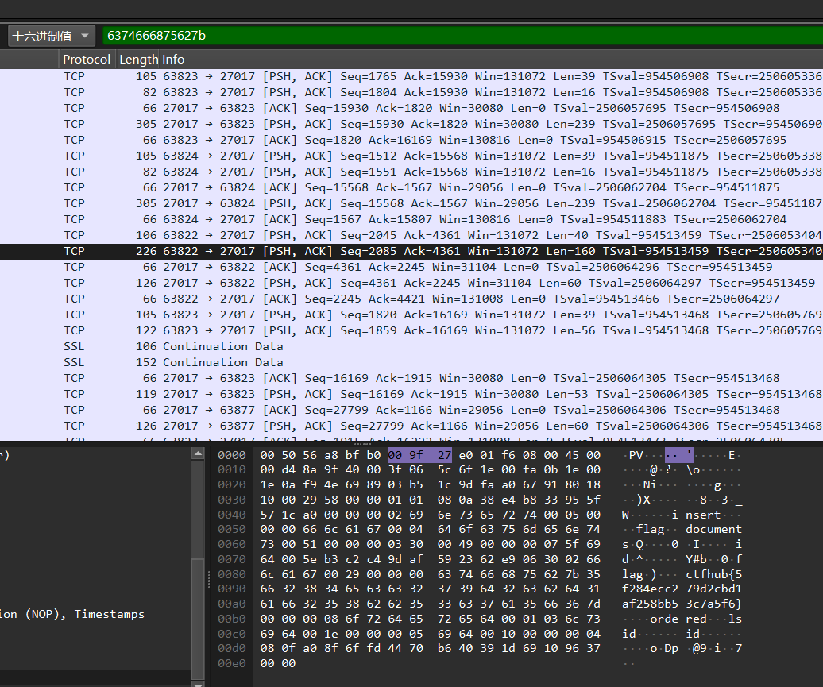This screenshot has height=687, width=823.
Task: Click hex dump offset 00e0
Action: 231,663
